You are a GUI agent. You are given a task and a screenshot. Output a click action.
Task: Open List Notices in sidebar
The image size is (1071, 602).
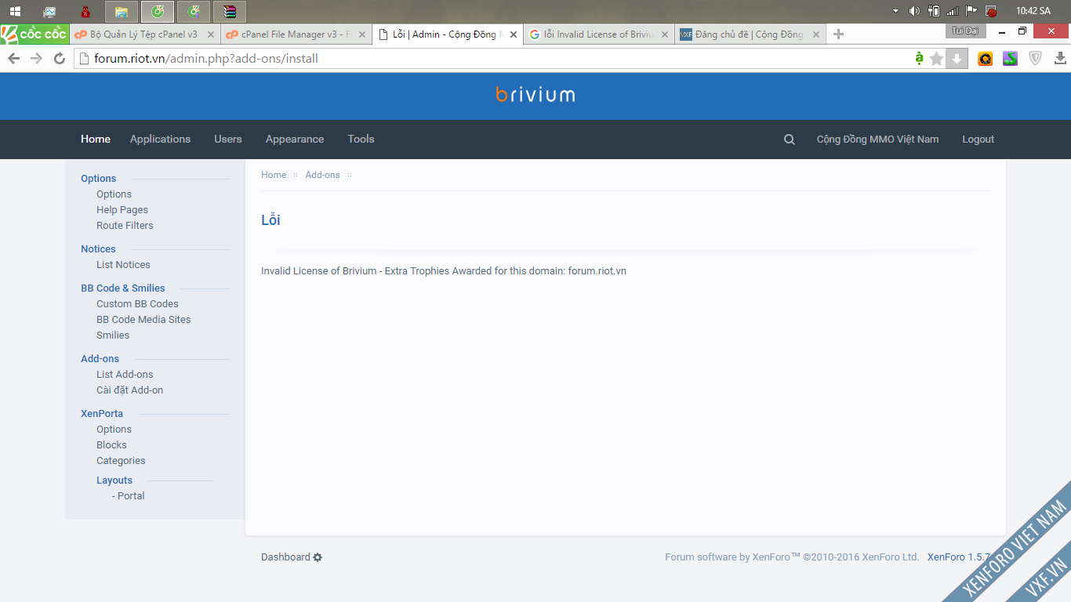123,265
